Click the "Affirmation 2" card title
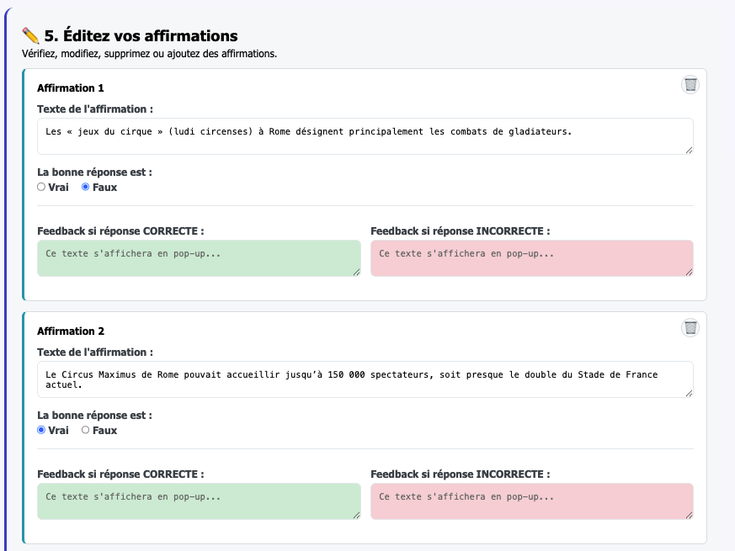 pos(71,331)
